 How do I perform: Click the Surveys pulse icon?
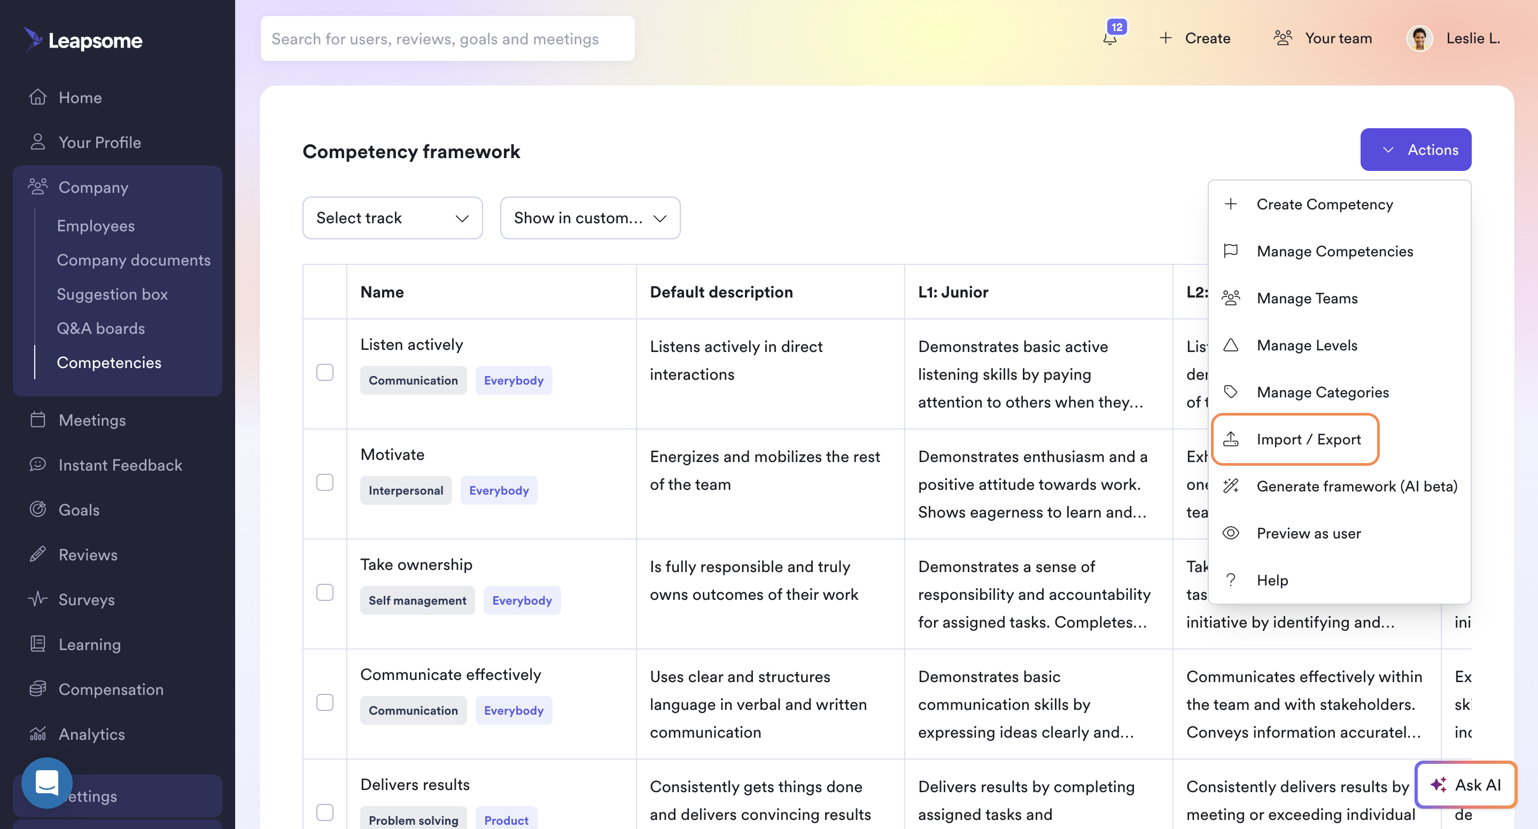pos(37,599)
